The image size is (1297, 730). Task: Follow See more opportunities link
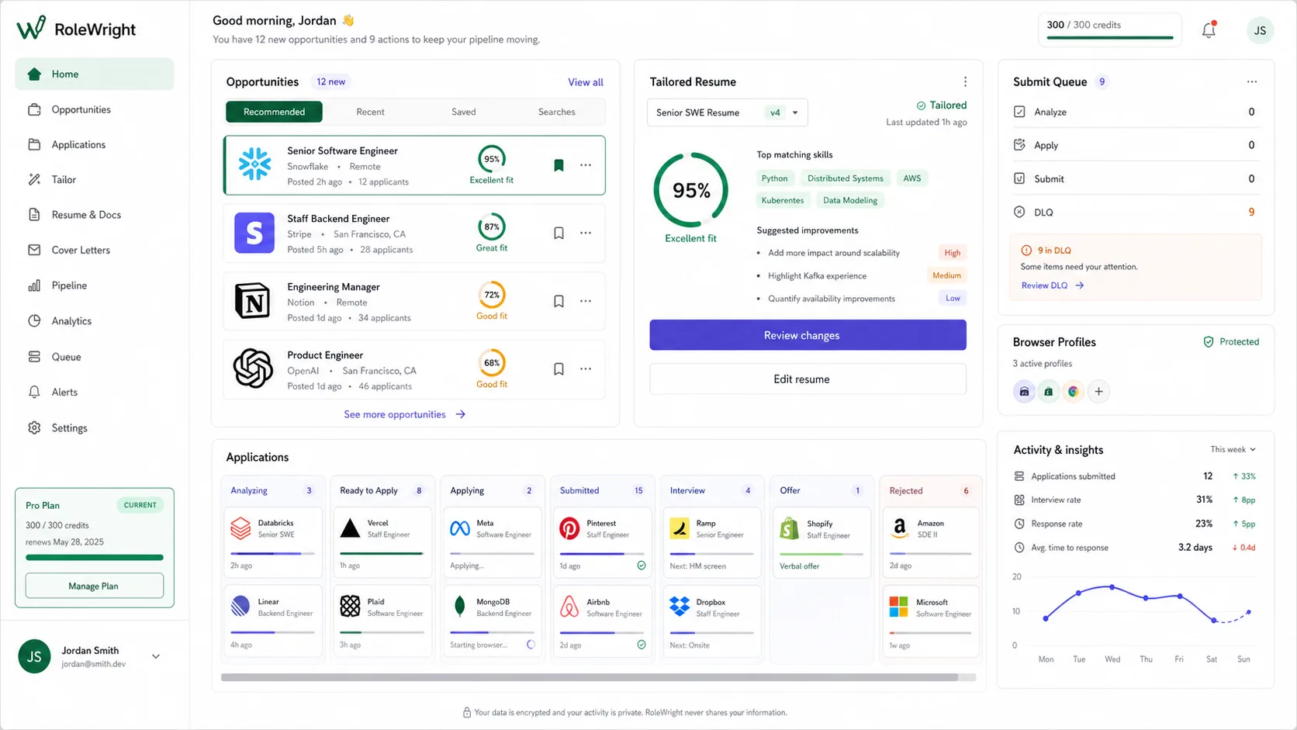pos(404,414)
